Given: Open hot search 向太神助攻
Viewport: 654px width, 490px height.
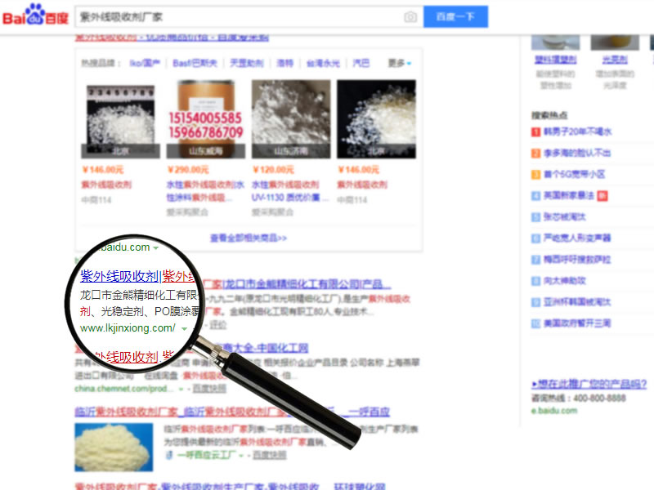Looking at the screenshot, I should [x=564, y=281].
